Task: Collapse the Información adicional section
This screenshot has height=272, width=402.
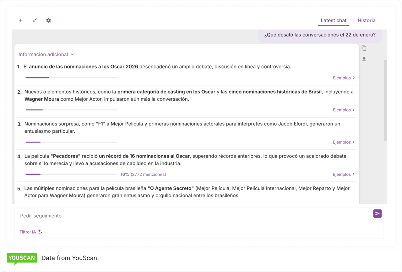Action: tap(46, 54)
